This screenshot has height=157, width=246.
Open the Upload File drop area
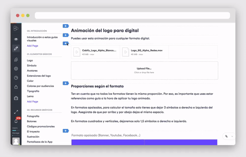pyautogui.click(x=144, y=70)
